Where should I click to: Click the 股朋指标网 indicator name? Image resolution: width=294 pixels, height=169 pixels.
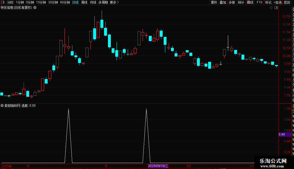tap(12, 106)
